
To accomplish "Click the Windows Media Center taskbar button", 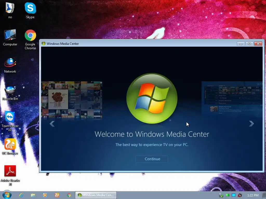I will pos(96,195).
